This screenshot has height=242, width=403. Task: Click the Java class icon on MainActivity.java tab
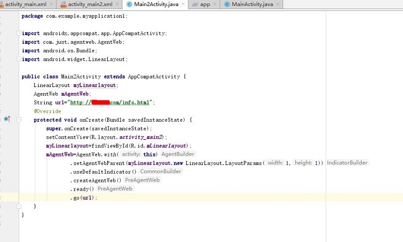pyautogui.click(x=227, y=5)
